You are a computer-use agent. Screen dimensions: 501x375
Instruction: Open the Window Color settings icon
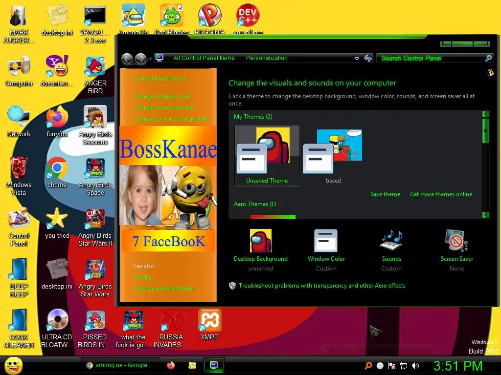(x=326, y=241)
